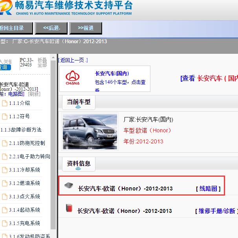Click the 刷新 refresh link

tap(34, 94)
